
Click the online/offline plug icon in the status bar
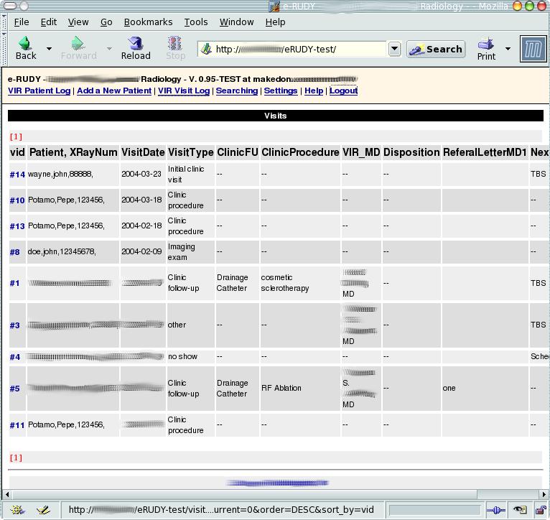[x=496, y=510]
